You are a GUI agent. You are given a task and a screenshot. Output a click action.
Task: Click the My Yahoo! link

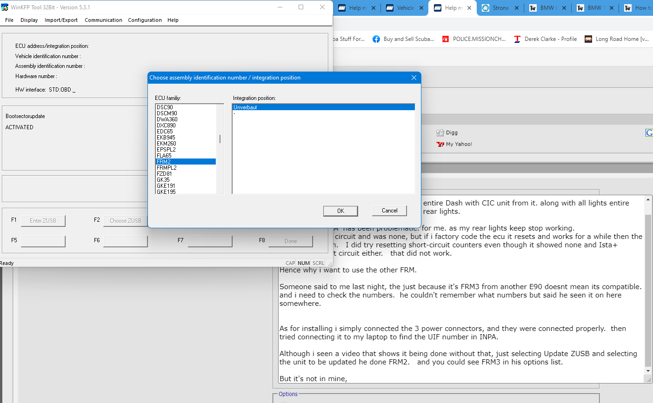[459, 144]
